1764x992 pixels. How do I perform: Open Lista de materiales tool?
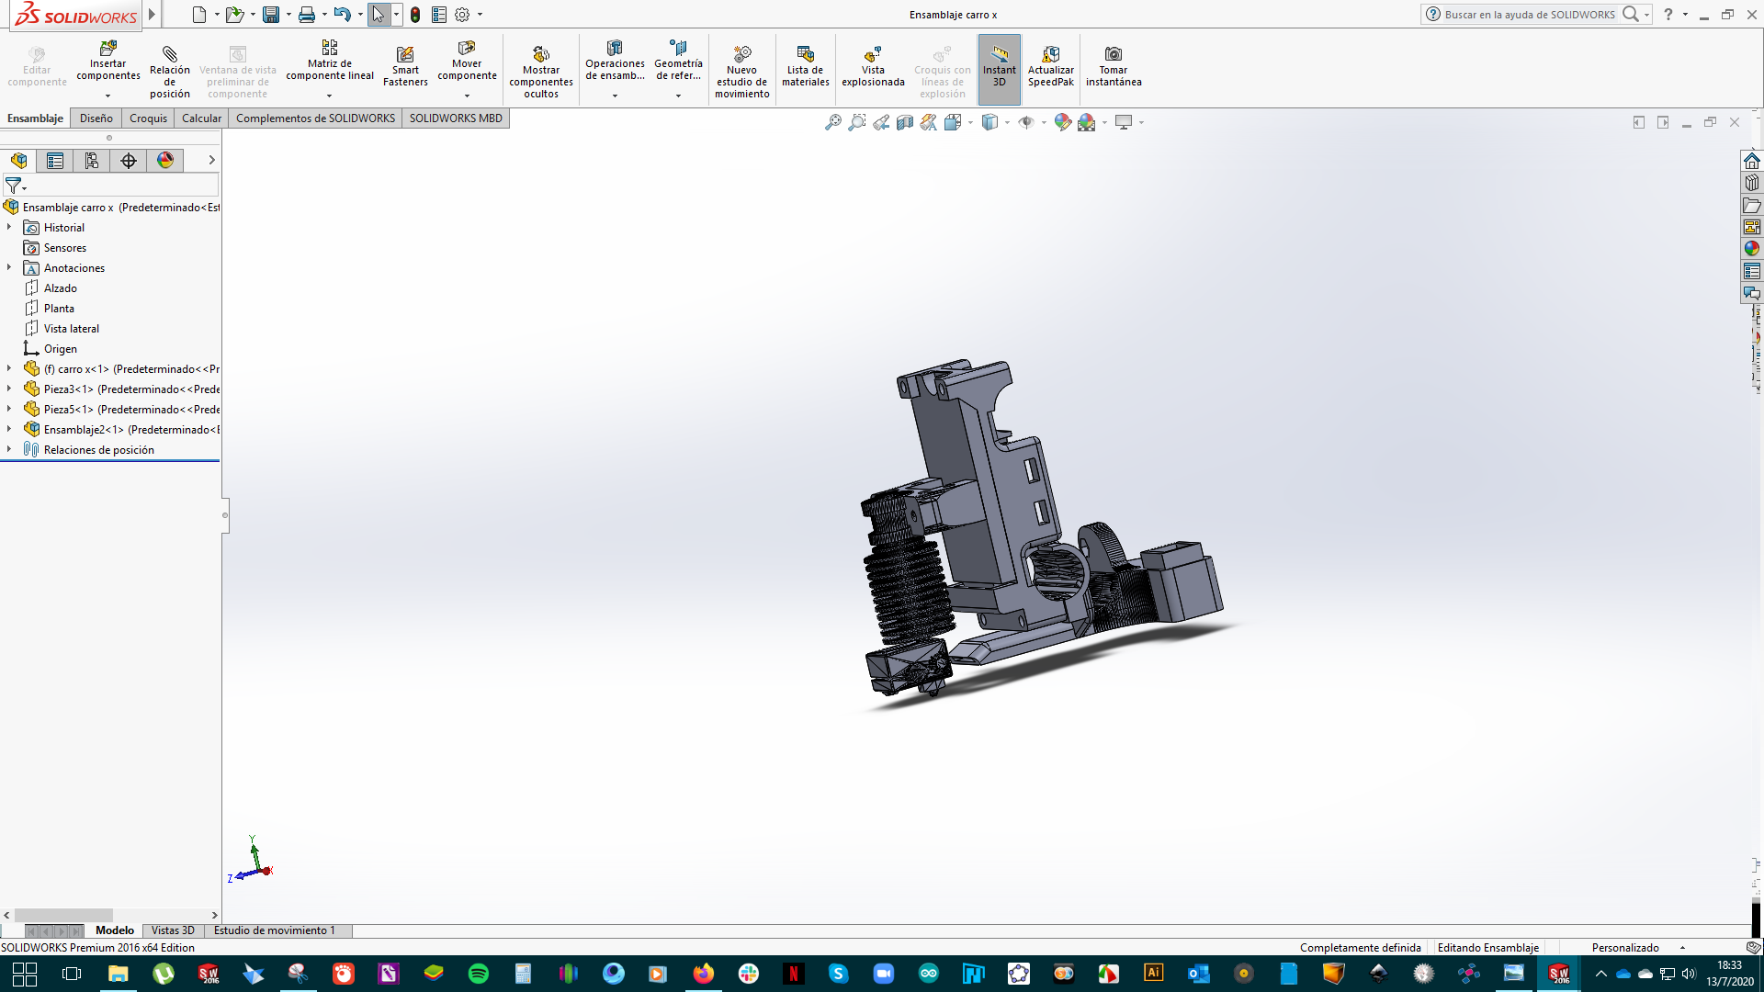(x=805, y=55)
